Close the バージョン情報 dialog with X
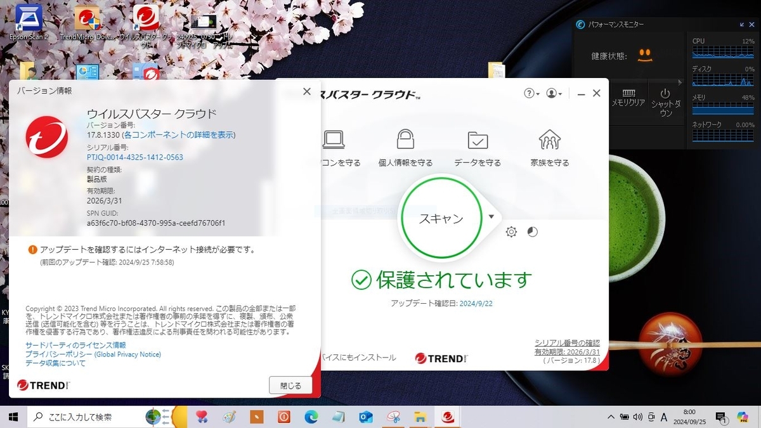Viewport: 761px width, 428px height. click(x=307, y=91)
